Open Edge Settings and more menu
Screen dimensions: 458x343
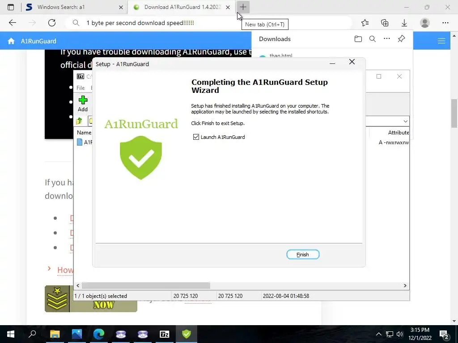445,23
